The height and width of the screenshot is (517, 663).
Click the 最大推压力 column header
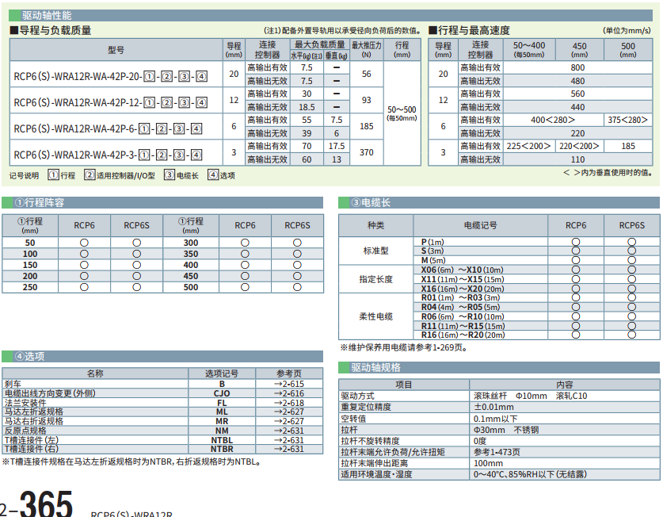[366, 49]
